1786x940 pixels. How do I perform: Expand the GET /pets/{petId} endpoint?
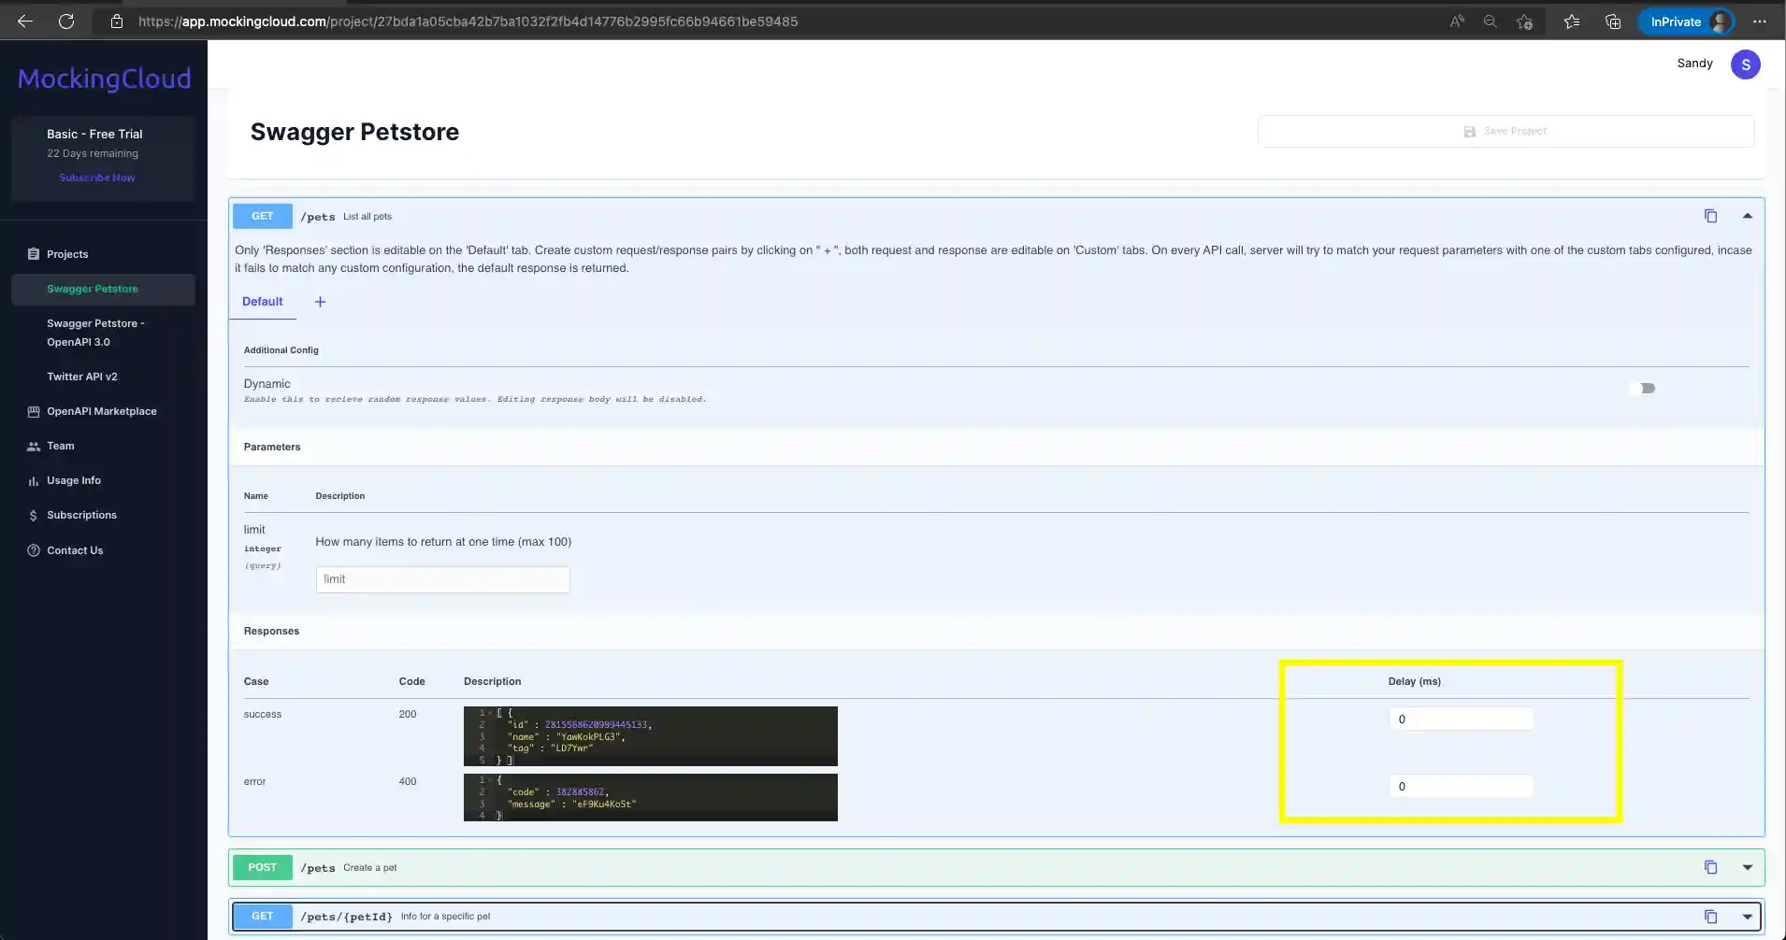click(x=1748, y=916)
